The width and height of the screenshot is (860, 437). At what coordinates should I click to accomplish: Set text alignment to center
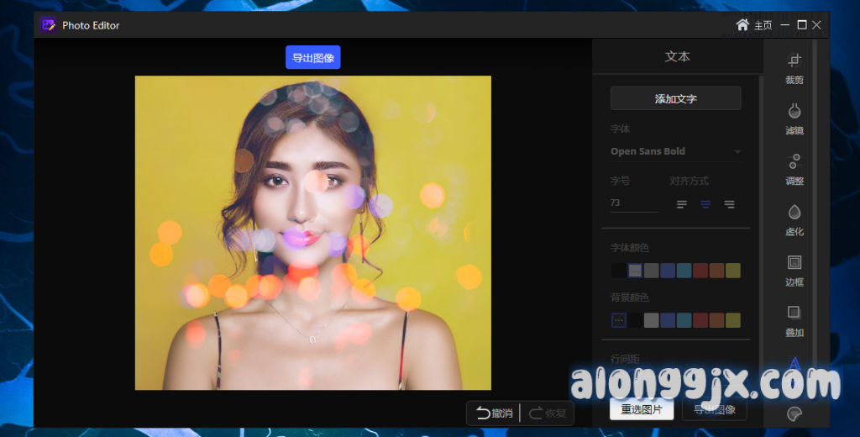[x=705, y=204]
